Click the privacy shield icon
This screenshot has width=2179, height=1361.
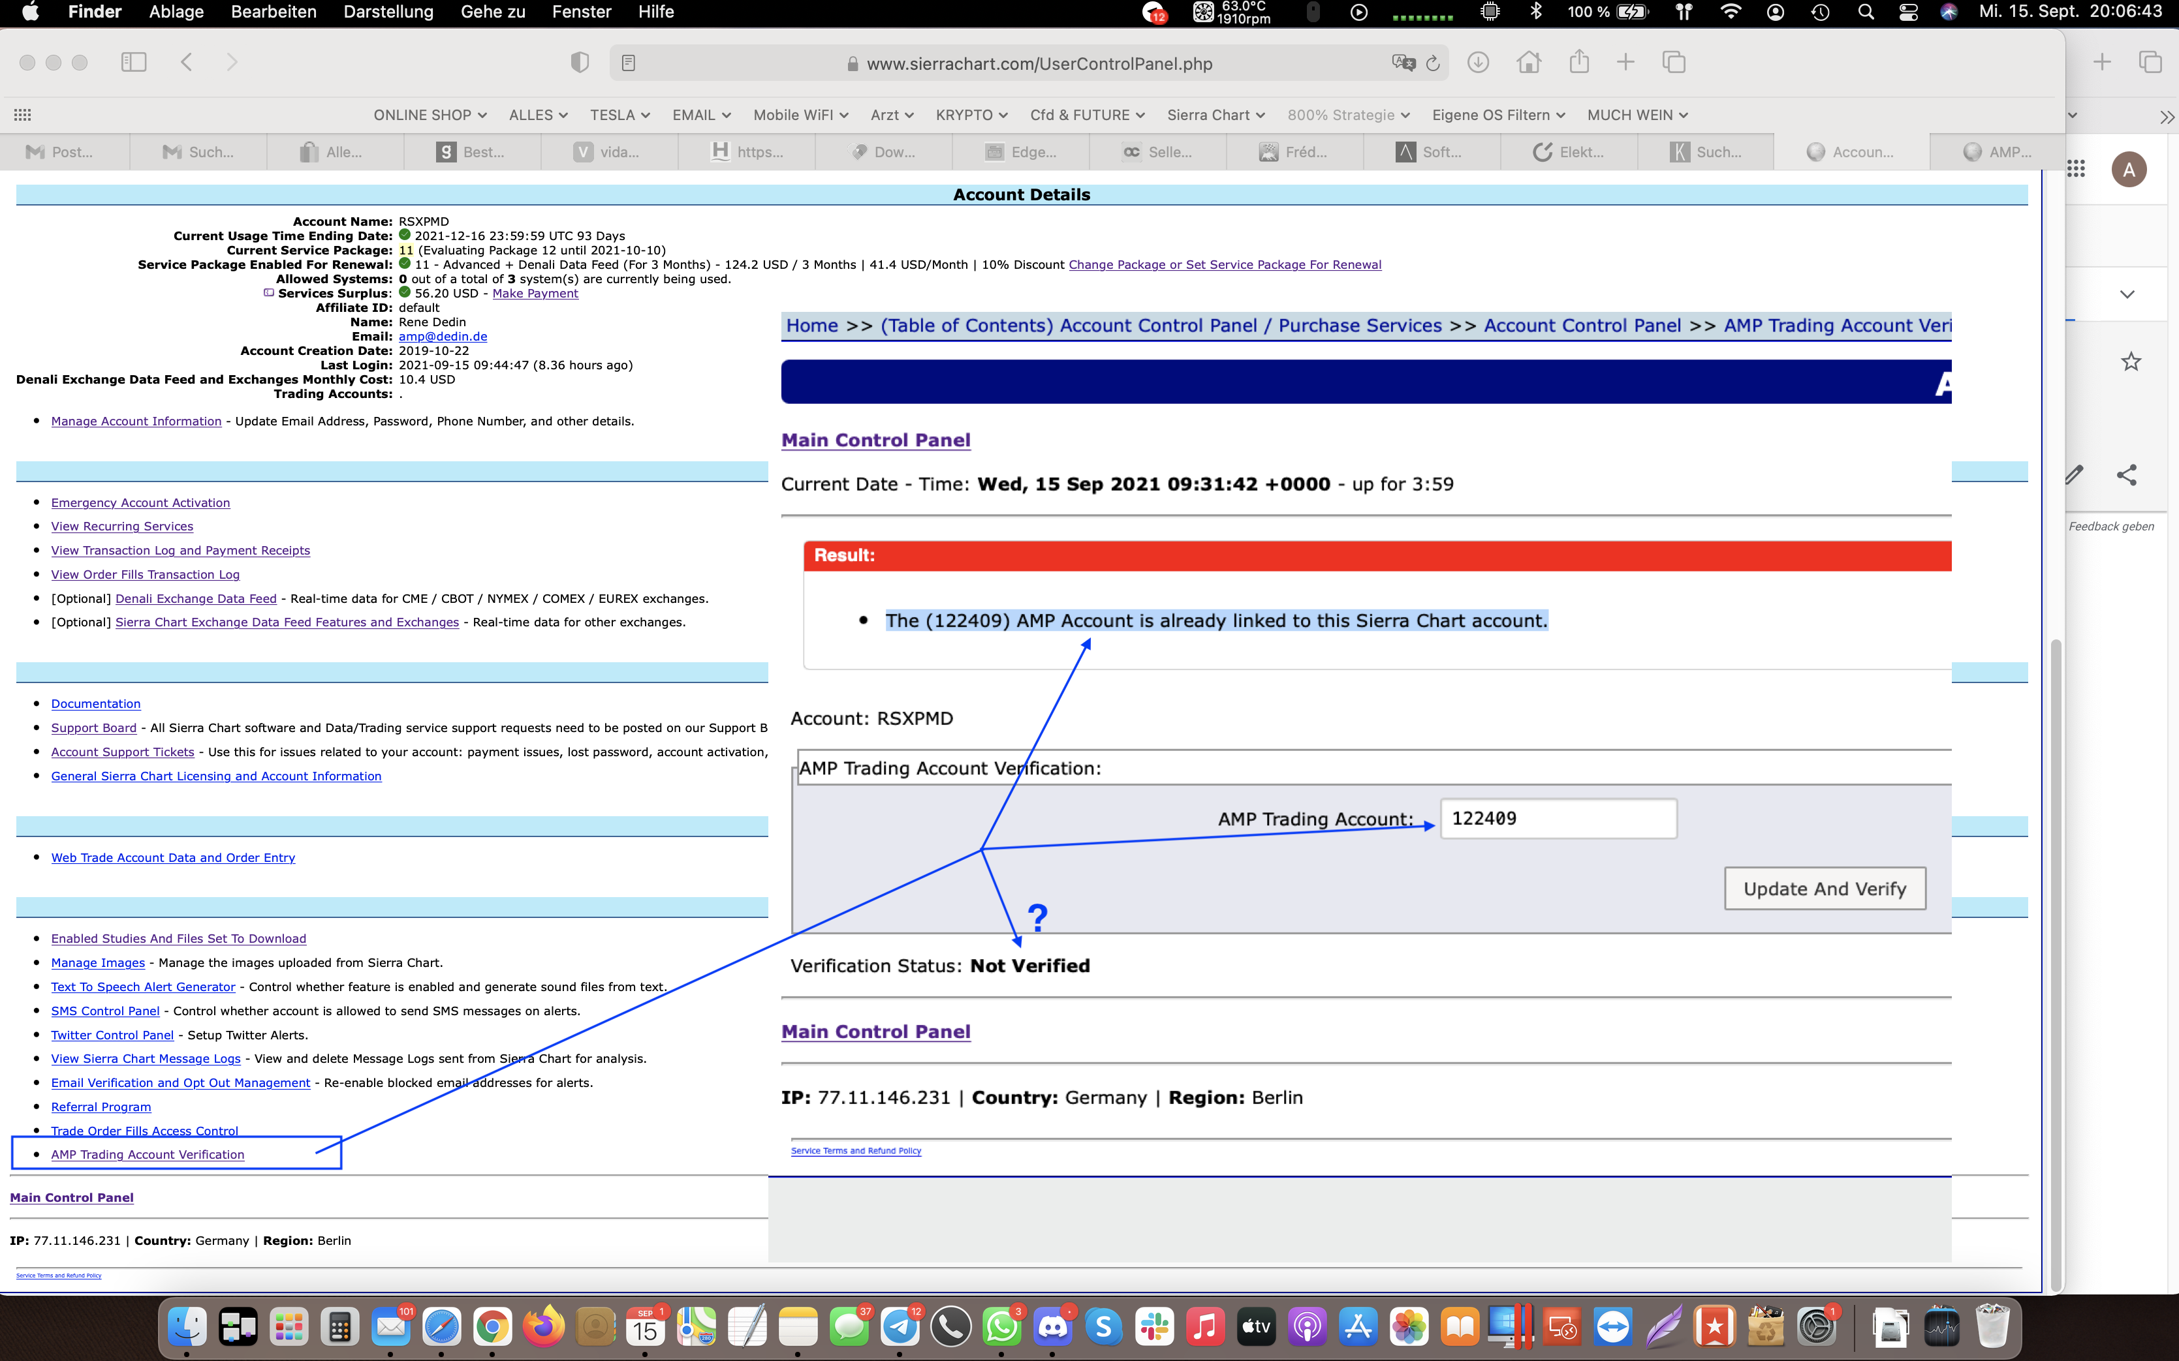point(580,62)
